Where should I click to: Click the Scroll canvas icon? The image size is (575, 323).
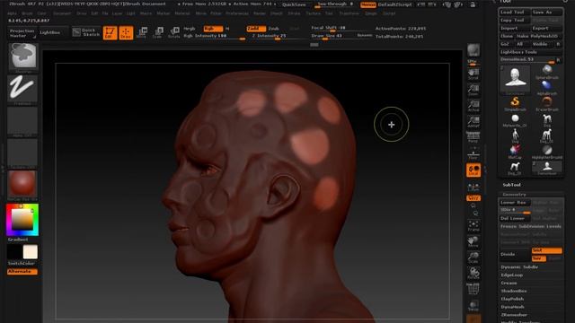tap(473, 74)
